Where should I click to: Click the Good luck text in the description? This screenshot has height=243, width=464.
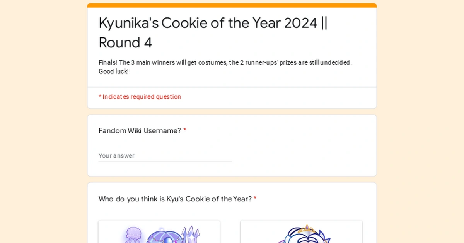(113, 71)
